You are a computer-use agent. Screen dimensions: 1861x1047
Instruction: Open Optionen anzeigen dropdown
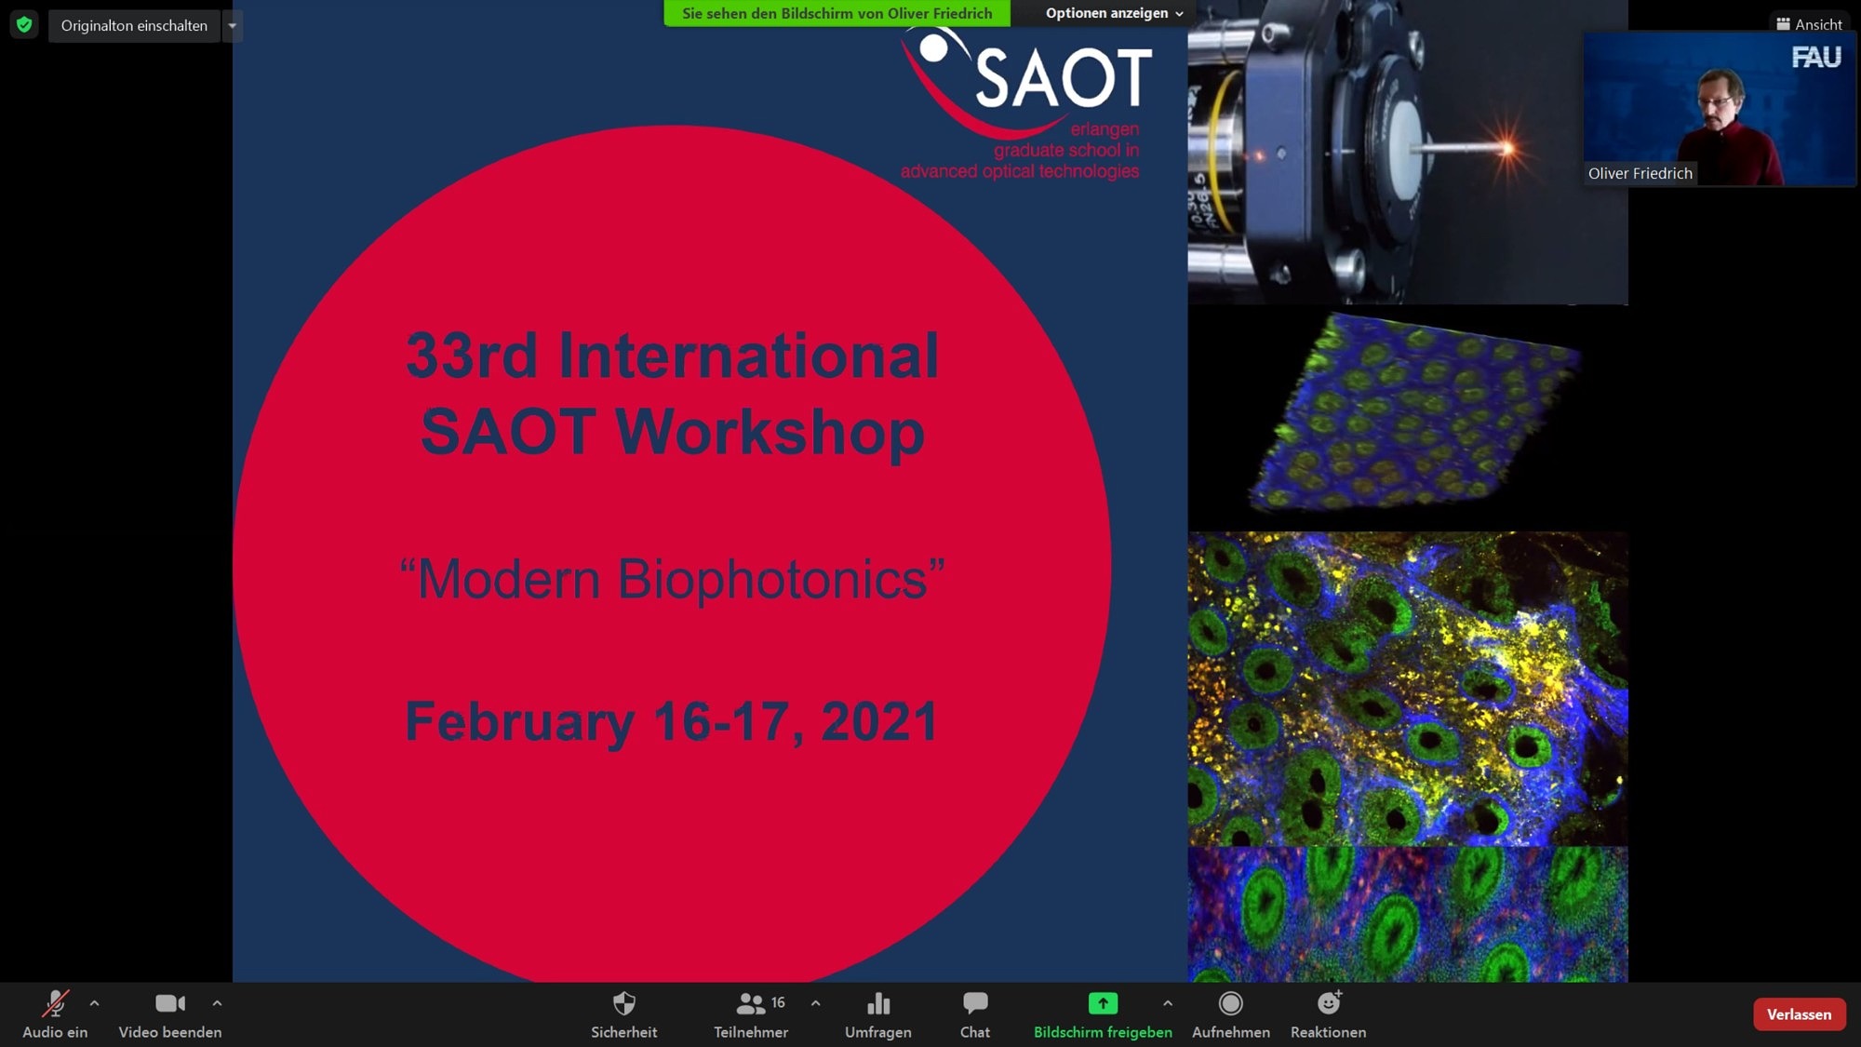[x=1114, y=13]
